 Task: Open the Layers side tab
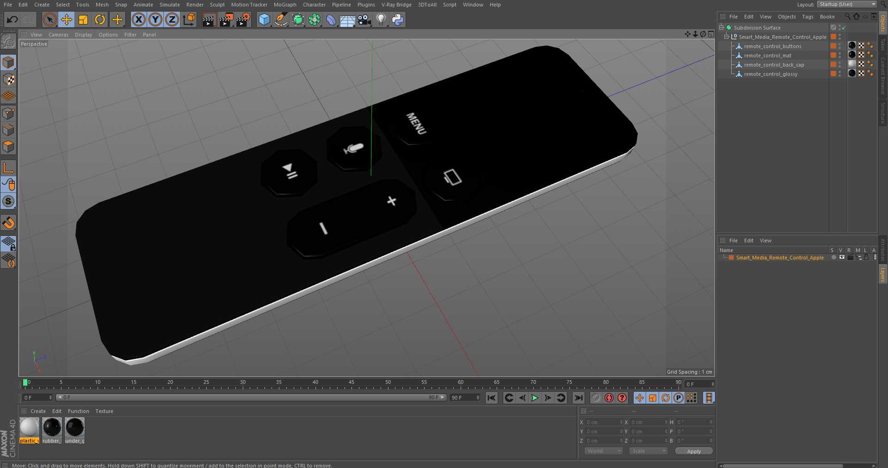[883, 275]
